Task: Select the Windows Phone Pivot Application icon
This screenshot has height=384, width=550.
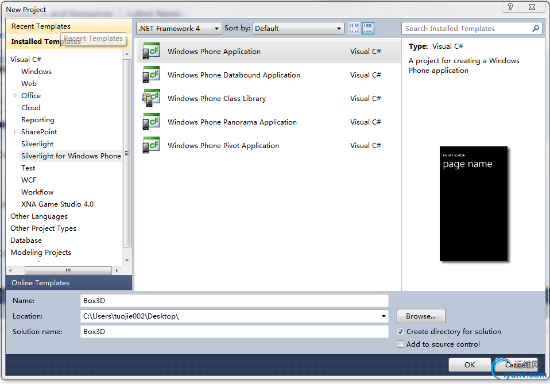Action: point(151,145)
